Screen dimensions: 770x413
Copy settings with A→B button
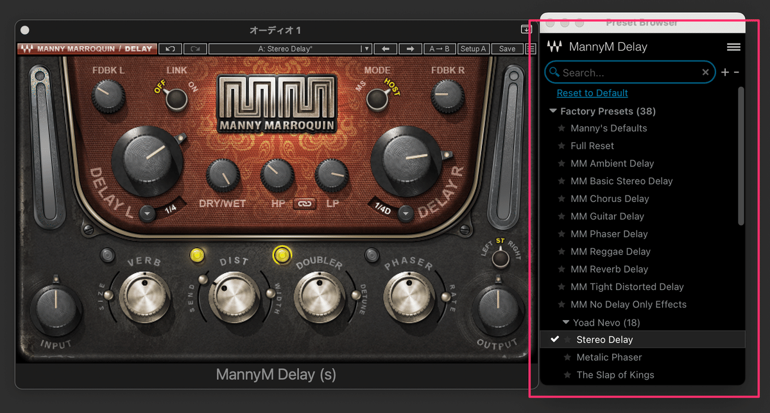440,49
